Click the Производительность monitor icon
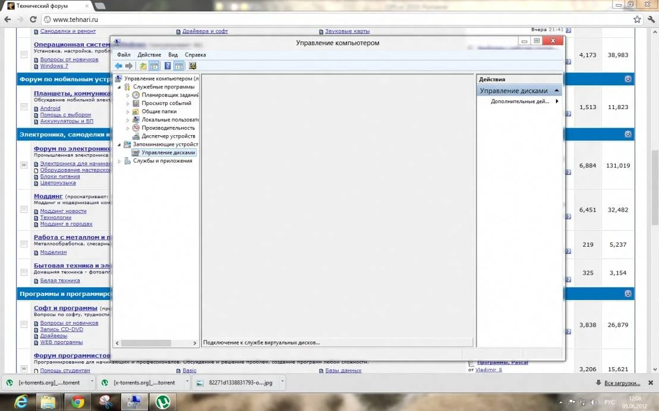This screenshot has height=411, width=659. click(135, 128)
